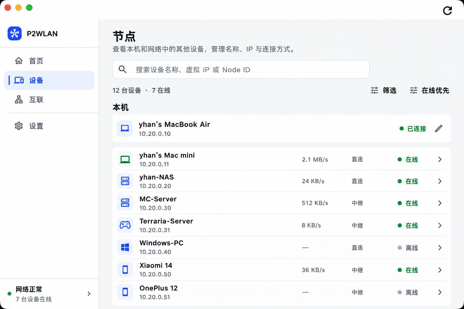Select the yhan's MacBook Air device name
Image resolution: width=464 pixels, height=309 pixels.
point(174,124)
